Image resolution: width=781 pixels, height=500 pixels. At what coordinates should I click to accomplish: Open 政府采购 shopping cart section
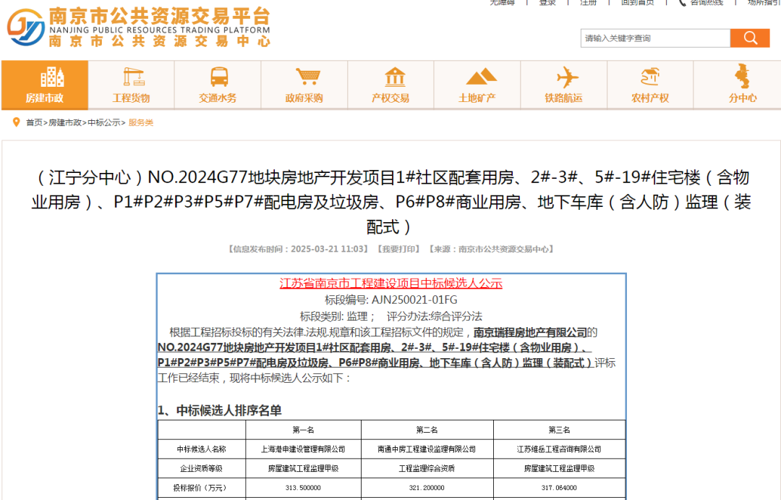(x=304, y=85)
